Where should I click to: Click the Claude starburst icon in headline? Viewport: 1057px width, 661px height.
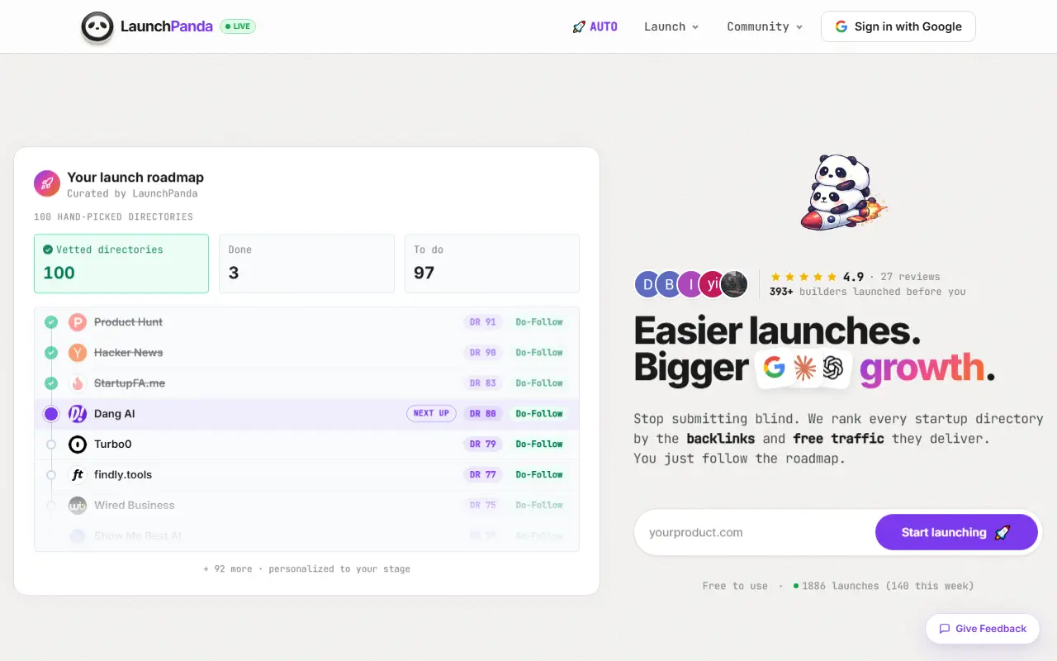(804, 369)
